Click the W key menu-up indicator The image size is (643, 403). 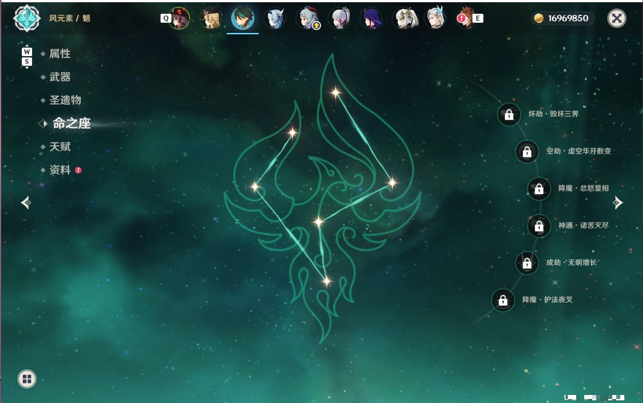[27, 52]
